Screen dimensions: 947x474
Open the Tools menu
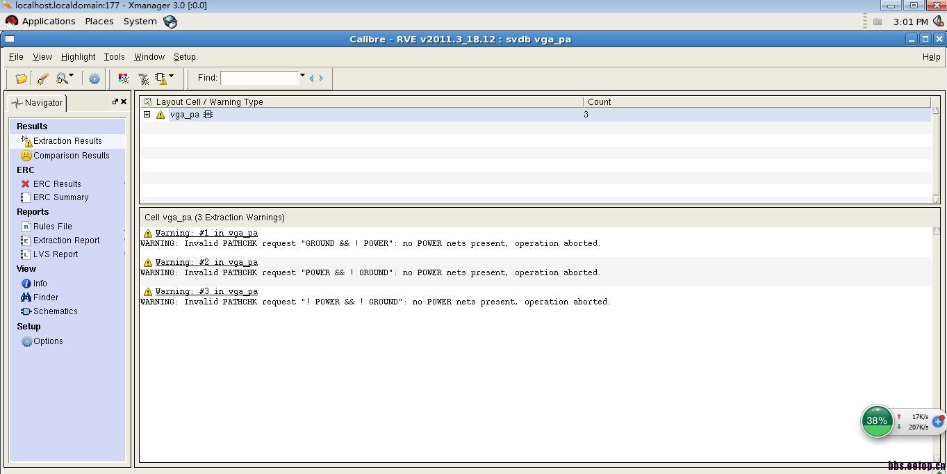pyautogui.click(x=114, y=57)
